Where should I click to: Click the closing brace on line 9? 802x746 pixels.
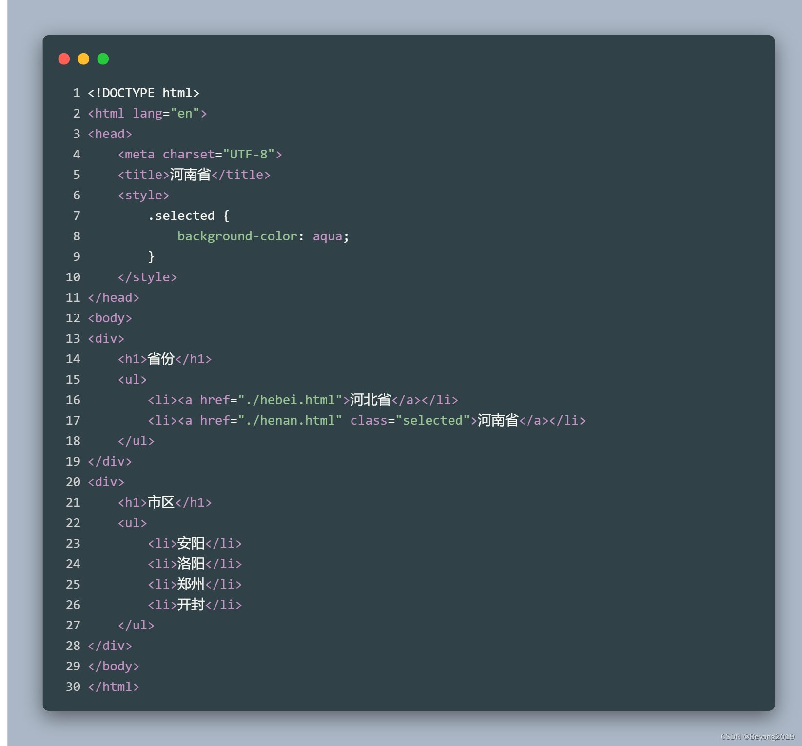point(151,256)
